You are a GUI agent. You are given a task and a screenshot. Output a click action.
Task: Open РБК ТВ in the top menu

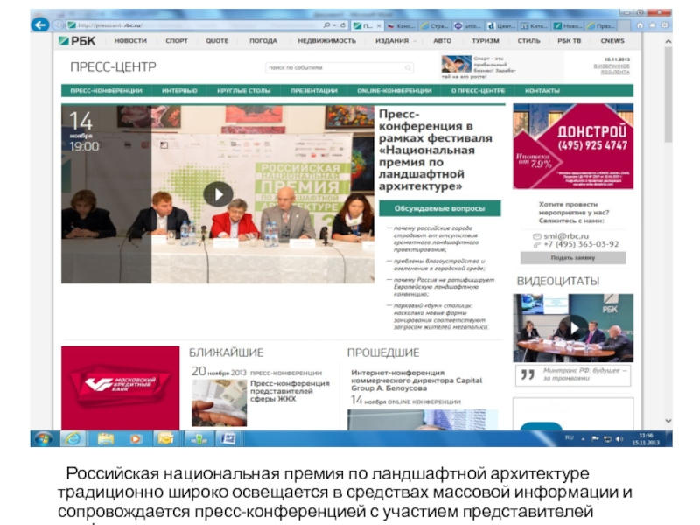click(570, 41)
